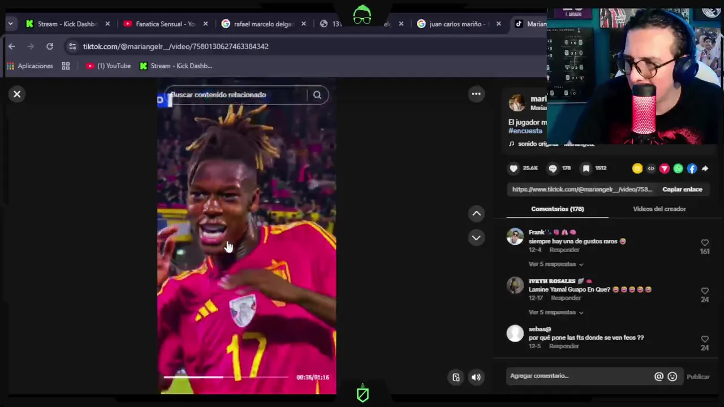Viewport: 724px width, 407px height.
Task: Like Frank's comment with the heart
Action: tap(705, 243)
